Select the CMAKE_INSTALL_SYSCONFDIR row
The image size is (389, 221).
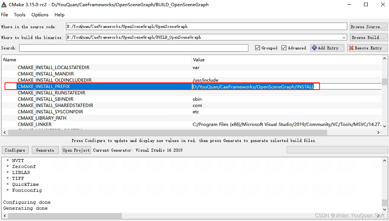(192, 112)
